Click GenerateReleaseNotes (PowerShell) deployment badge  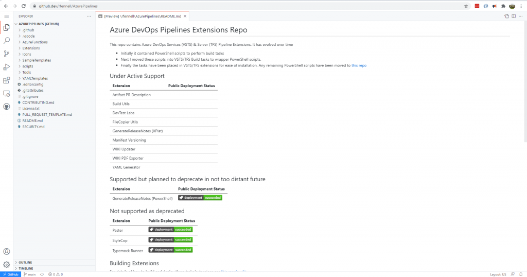[200, 198]
